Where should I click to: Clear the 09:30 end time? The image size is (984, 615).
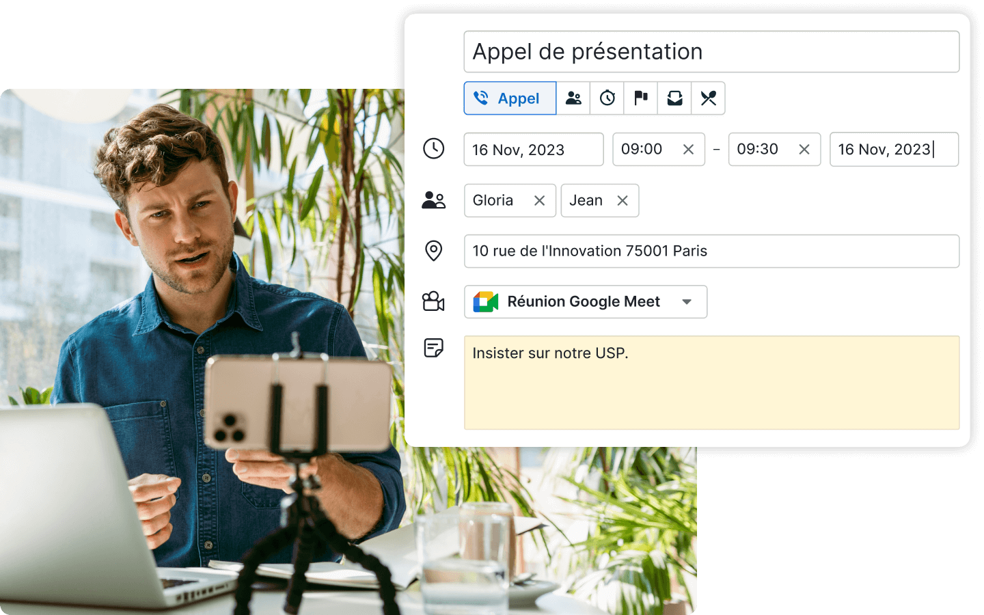804,150
